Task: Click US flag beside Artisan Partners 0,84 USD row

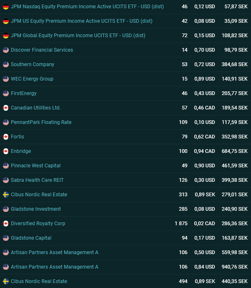Action: (6, 267)
